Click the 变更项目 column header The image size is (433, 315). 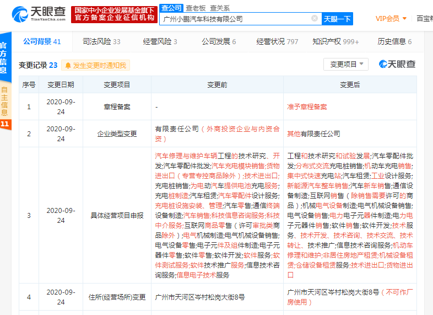pos(117,84)
